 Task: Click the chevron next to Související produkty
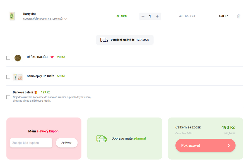tap(66, 19)
